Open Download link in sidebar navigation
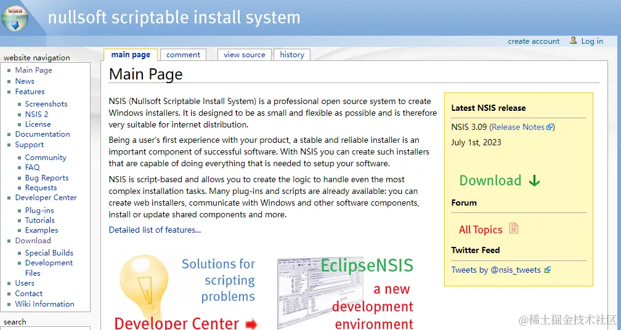 point(33,241)
